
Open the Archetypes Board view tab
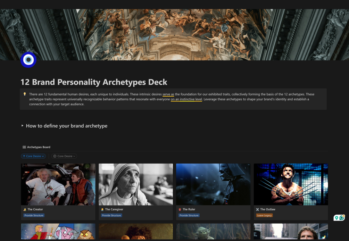pos(36,147)
